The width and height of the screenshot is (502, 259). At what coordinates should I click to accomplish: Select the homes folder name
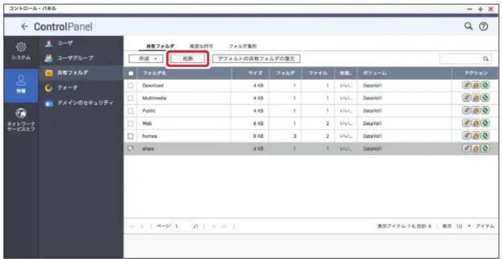click(150, 136)
